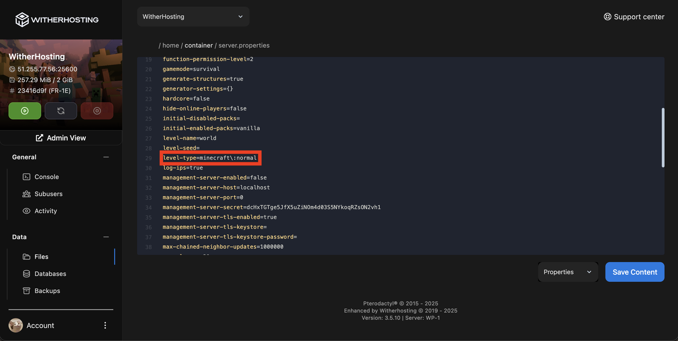Image resolution: width=678 pixels, height=341 pixels.
Task: Stop the server with the red button
Action: coord(97,111)
